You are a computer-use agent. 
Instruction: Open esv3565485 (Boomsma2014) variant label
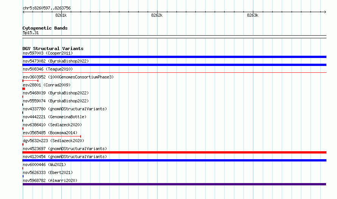click(50, 133)
